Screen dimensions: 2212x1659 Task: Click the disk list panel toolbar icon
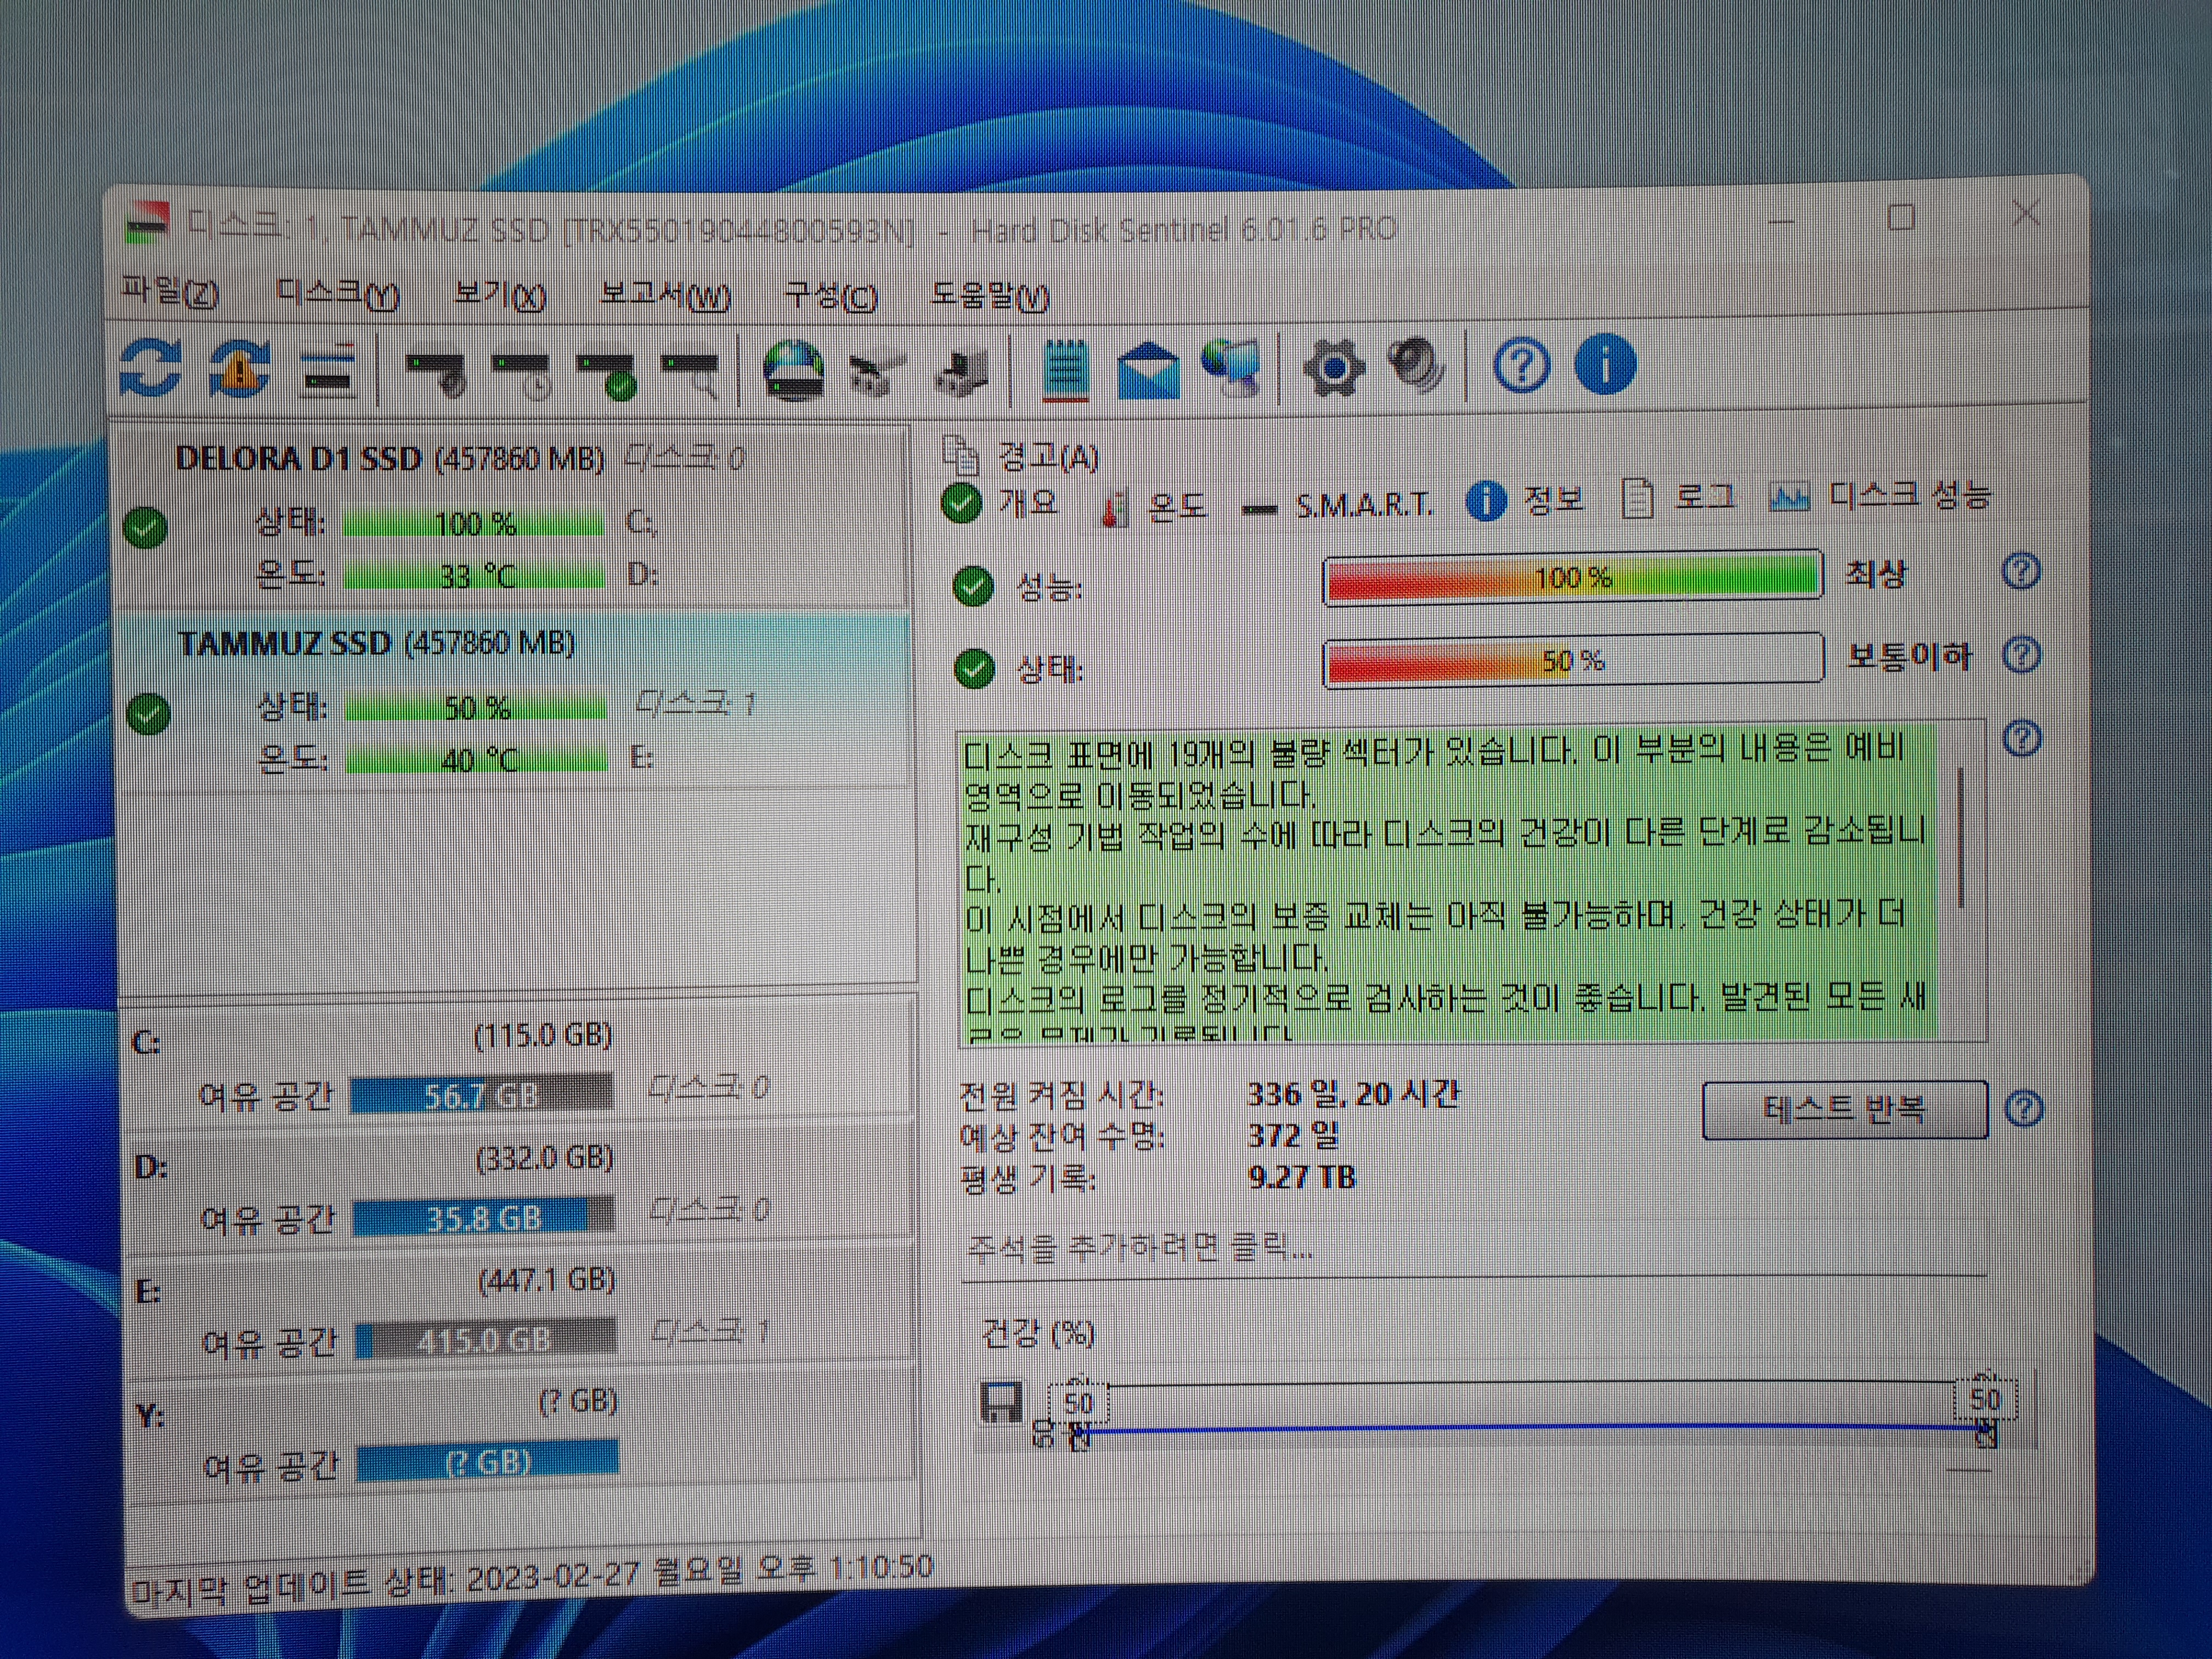click(x=329, y=370)
